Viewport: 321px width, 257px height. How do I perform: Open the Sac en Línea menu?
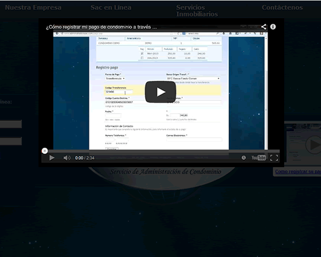pyautogui.click(x=111, y=7)
